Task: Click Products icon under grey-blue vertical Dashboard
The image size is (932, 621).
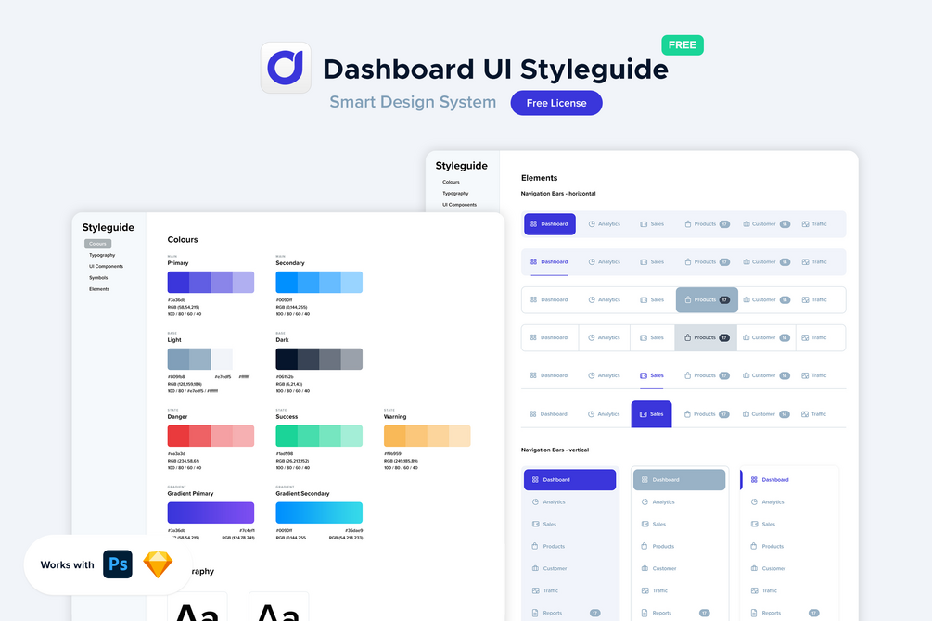Action: [x=645, y=546]
